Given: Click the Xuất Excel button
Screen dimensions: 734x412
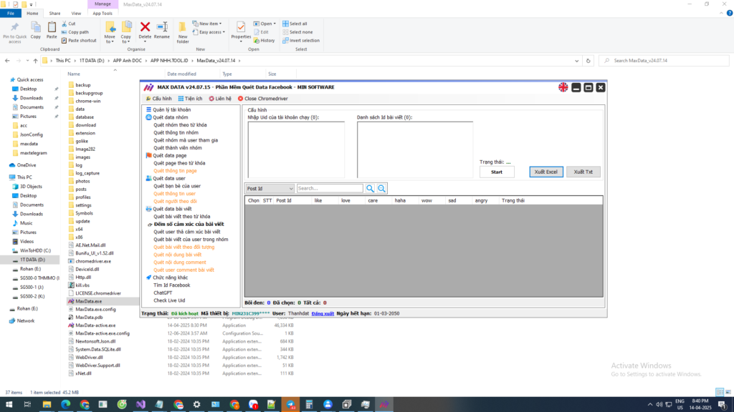Looking at the screenshot, I should [x=546, y=172].
